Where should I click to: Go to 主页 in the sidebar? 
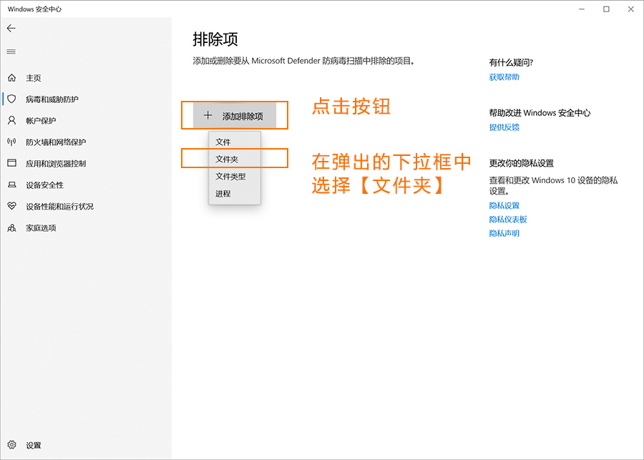pyautogui.click(x=33, y=78)
